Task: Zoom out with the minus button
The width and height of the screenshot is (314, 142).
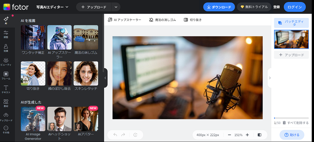Action: [230, 135]
